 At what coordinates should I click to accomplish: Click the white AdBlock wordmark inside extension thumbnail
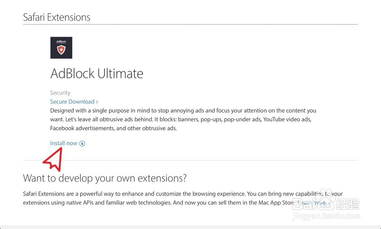point(61,41)
